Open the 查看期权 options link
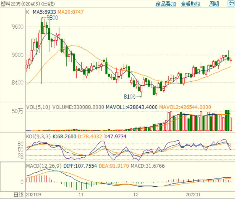Viewport: 235px width, 199px height. (191, 4)
